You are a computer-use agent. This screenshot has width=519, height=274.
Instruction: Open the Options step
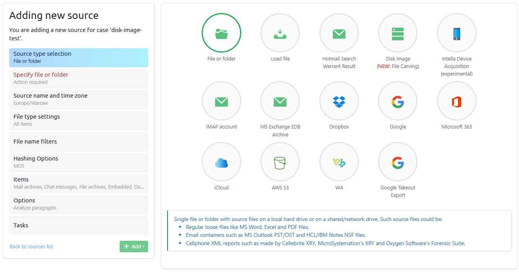tap(78, 204)
